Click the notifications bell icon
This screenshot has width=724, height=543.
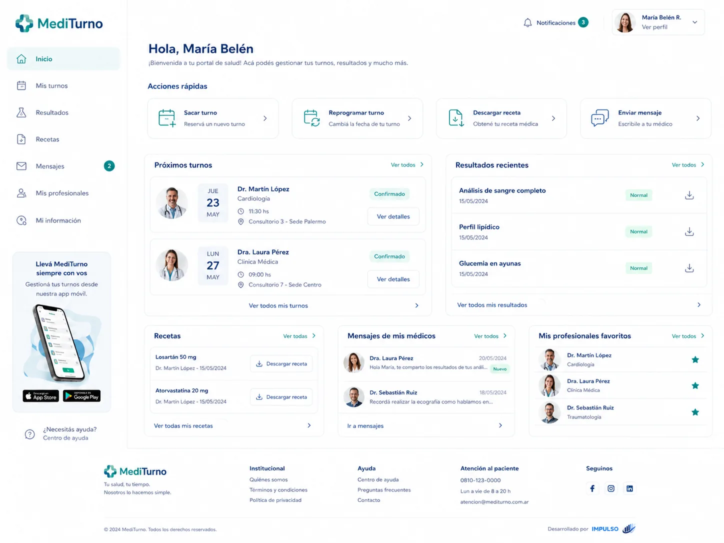527,22
